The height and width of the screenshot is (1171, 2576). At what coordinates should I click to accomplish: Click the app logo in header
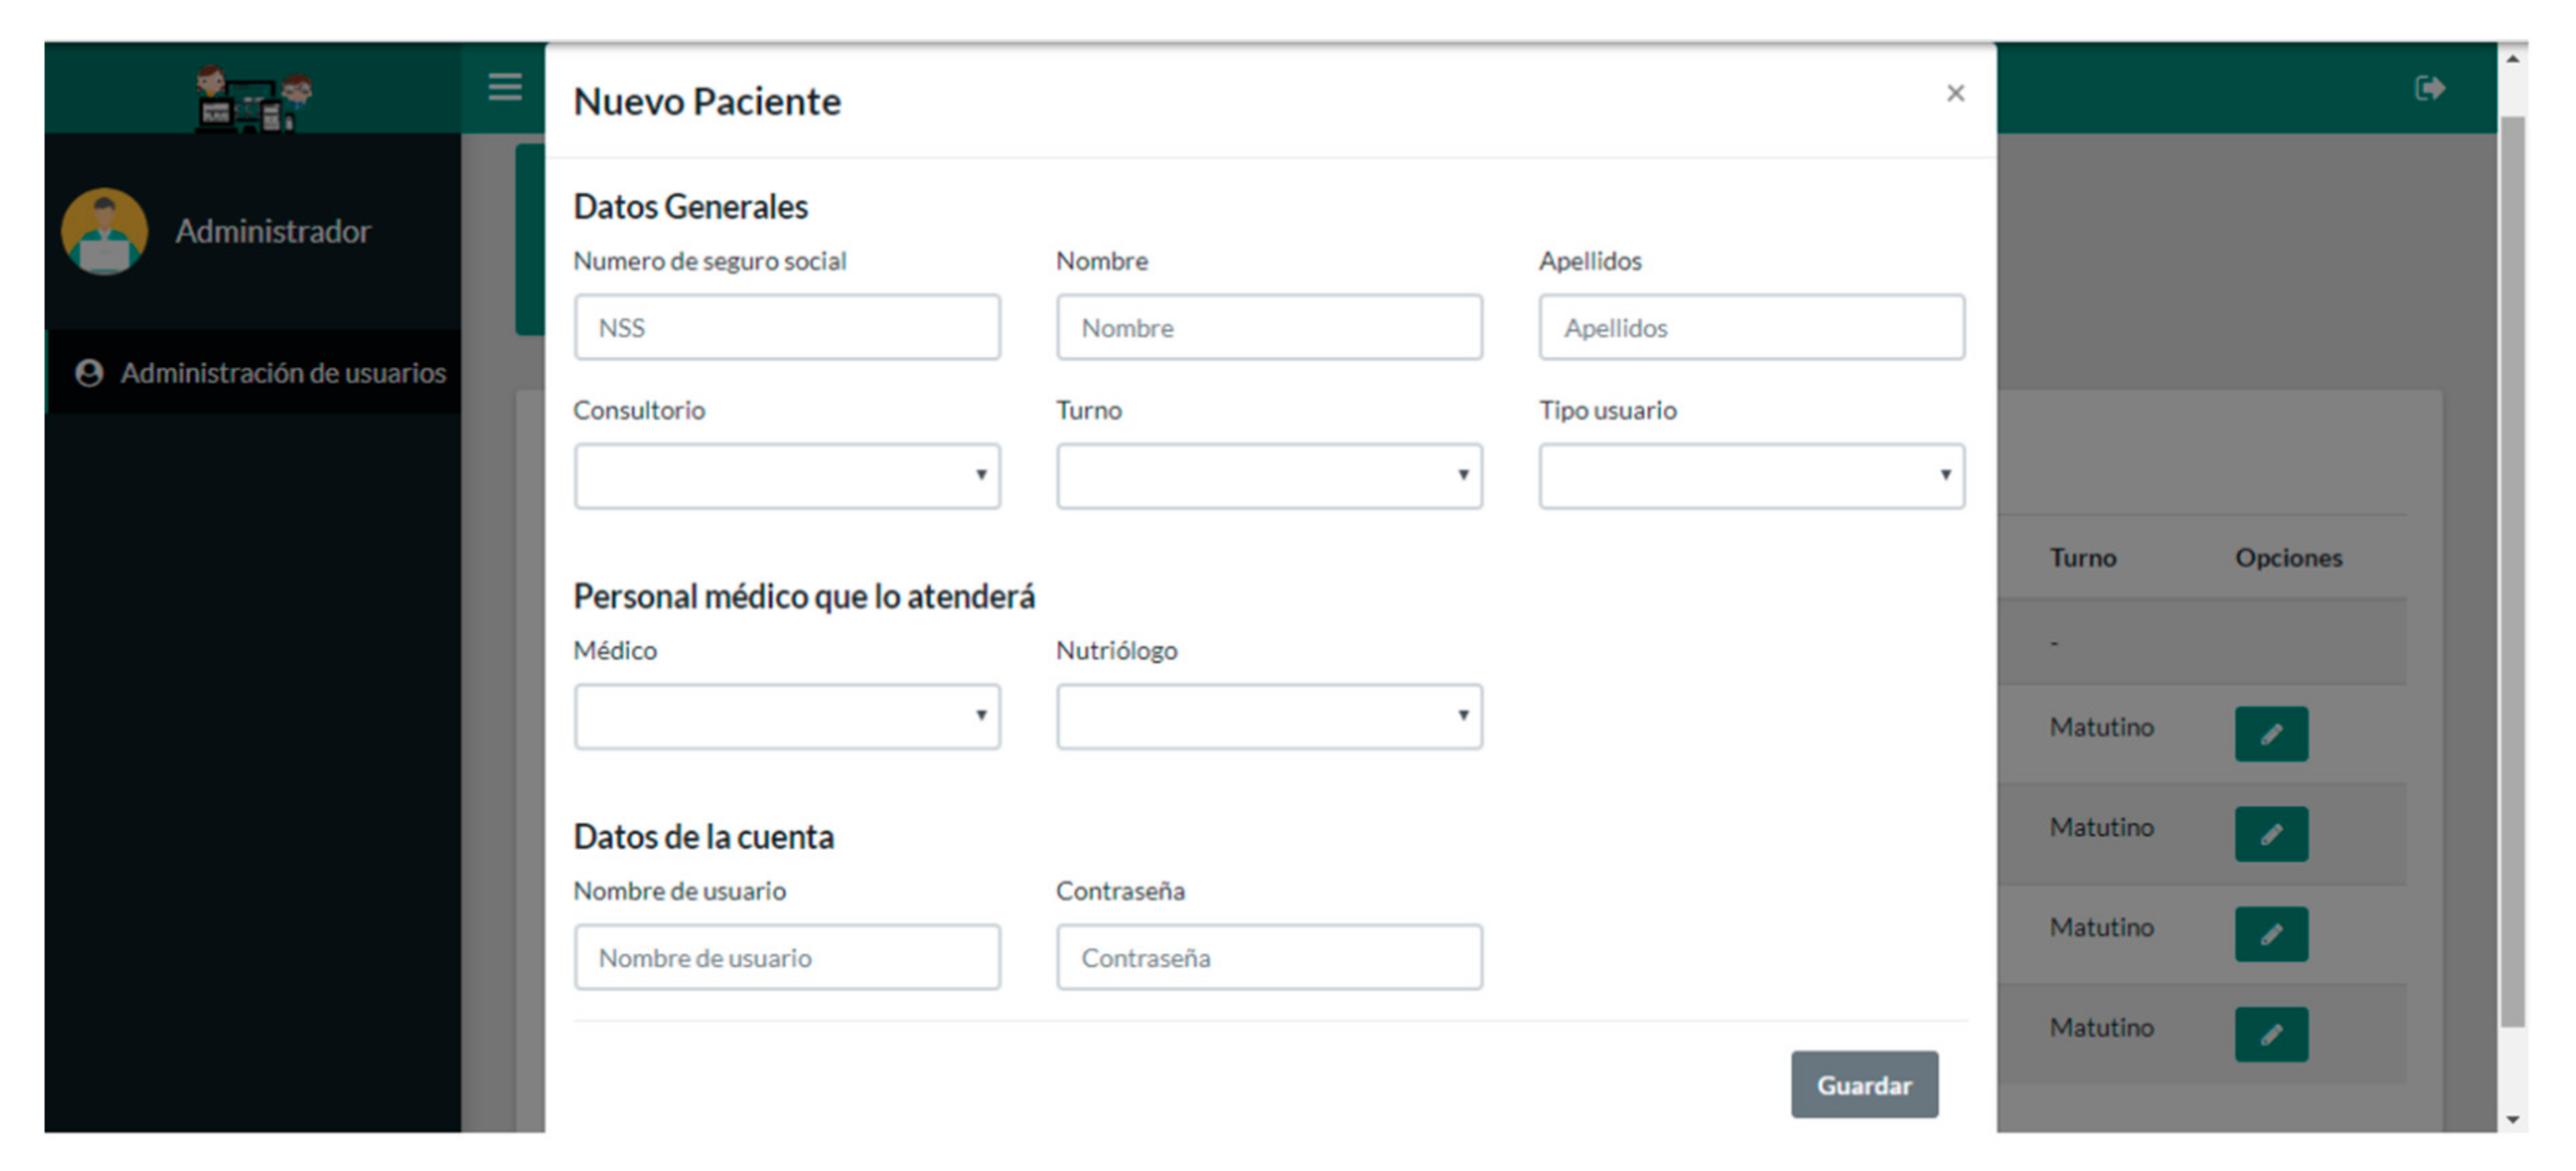[x=253, y=98]
